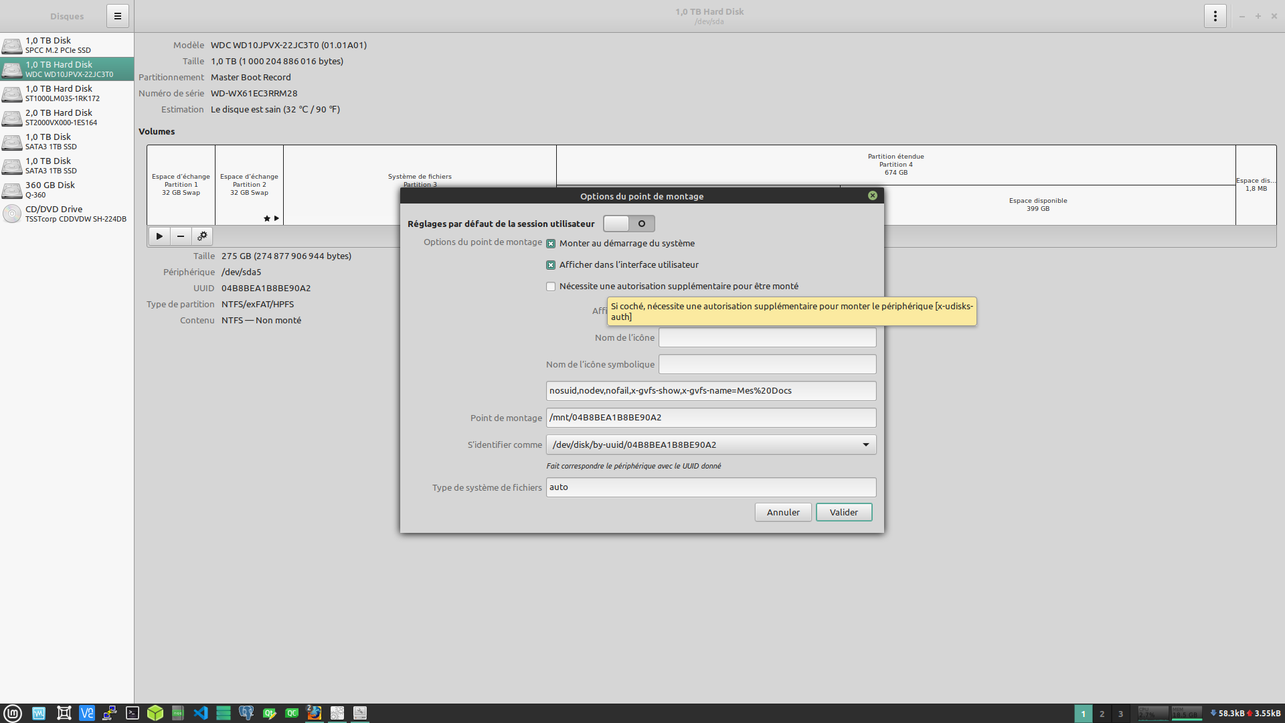The width and height of the screenshot is (1285, 723).
Task: Click the Valider button
Action: (x=843, y=512)
